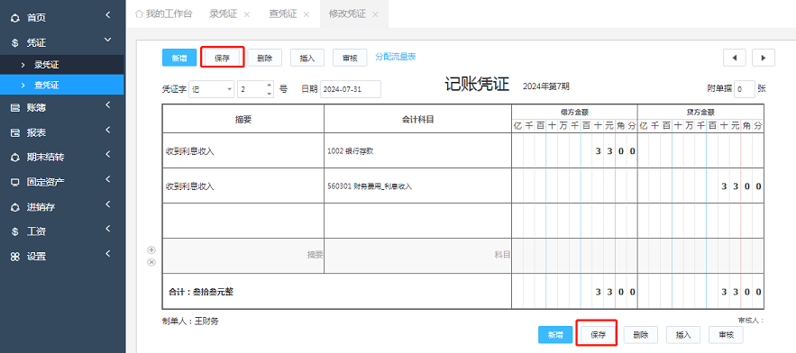Expand the 账簿 sidebar menu chevron
Screen dimensions: 796x353
[x=108, y=105]
